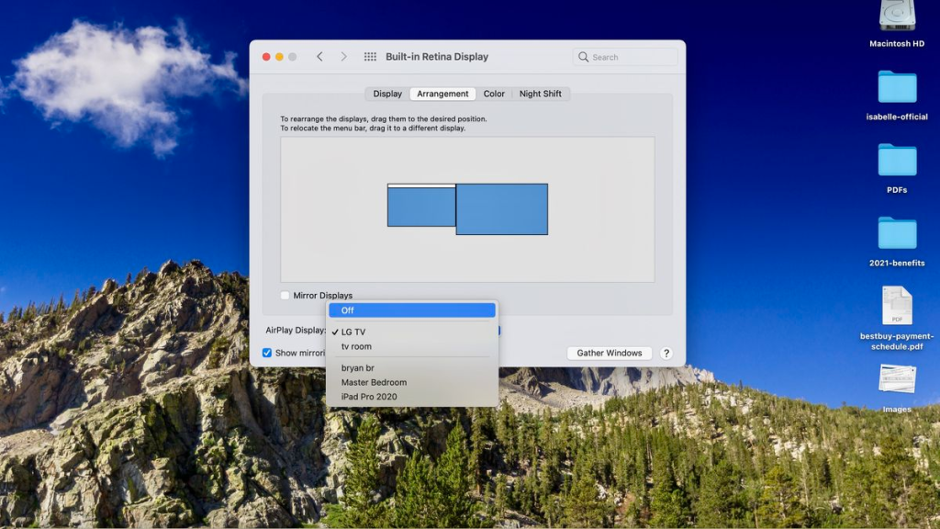Choose bryan br in AirPlay menu

coord(412,367)
